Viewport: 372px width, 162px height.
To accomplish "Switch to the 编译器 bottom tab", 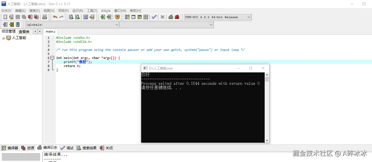I will point(10,148).
